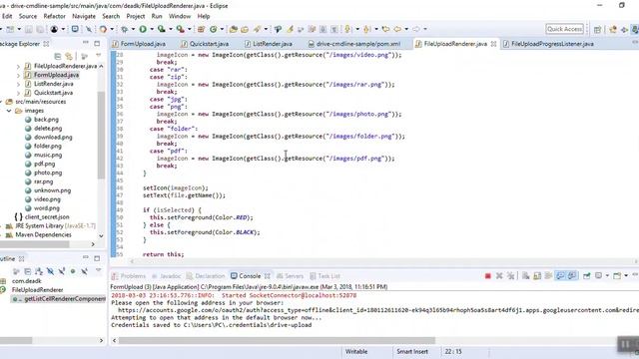The height and width of the screenshot is (359, 639).
Task: Click the New Java Package icon
Action: [x=201, y=29]
